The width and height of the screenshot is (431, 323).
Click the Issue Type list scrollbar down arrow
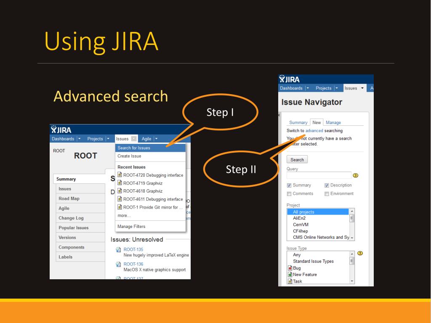tap(352, 281)
